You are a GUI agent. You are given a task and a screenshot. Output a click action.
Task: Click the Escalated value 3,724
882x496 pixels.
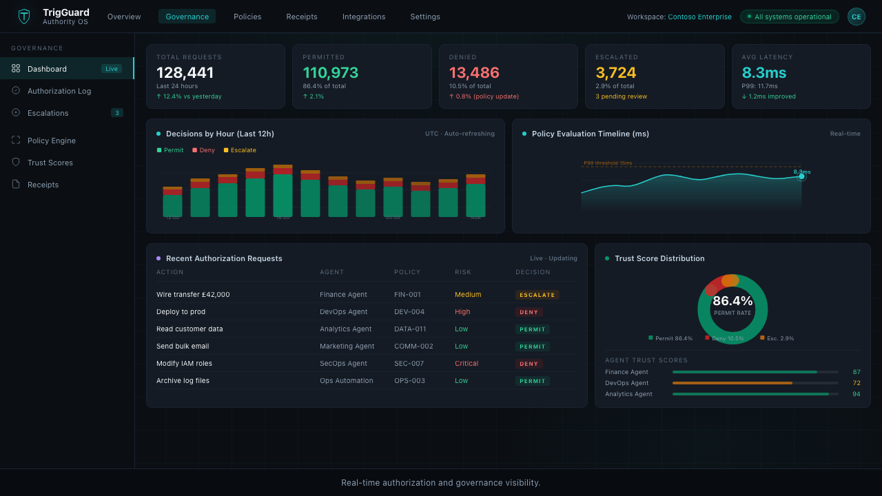click(x=616, y=72)
